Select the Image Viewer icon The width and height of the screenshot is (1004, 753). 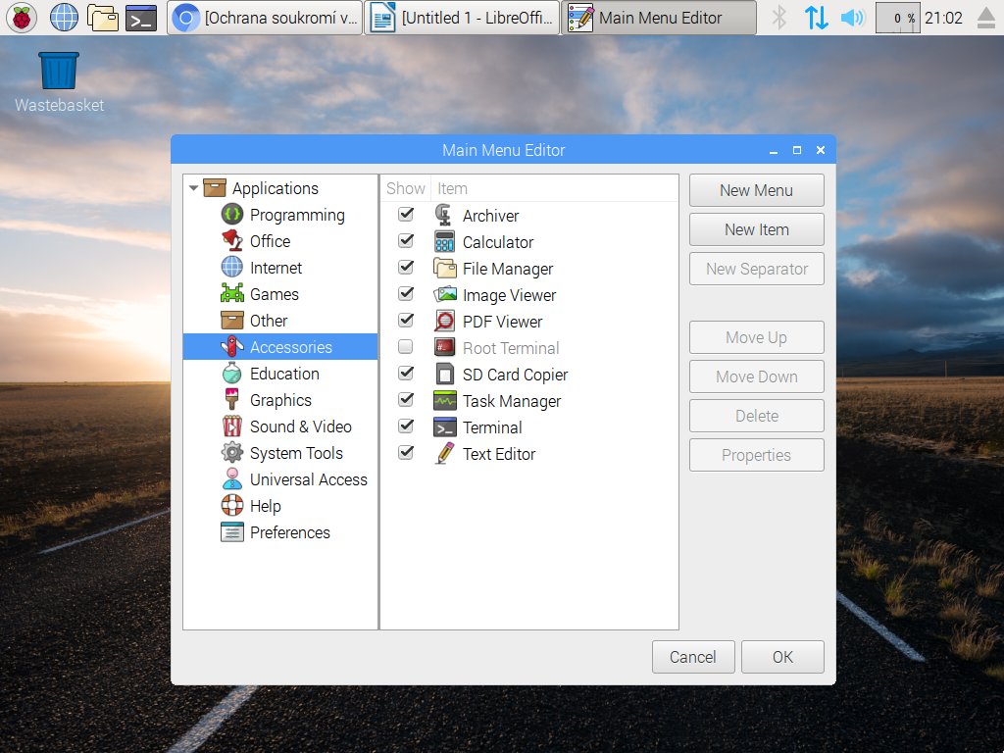tap(443, 294)
